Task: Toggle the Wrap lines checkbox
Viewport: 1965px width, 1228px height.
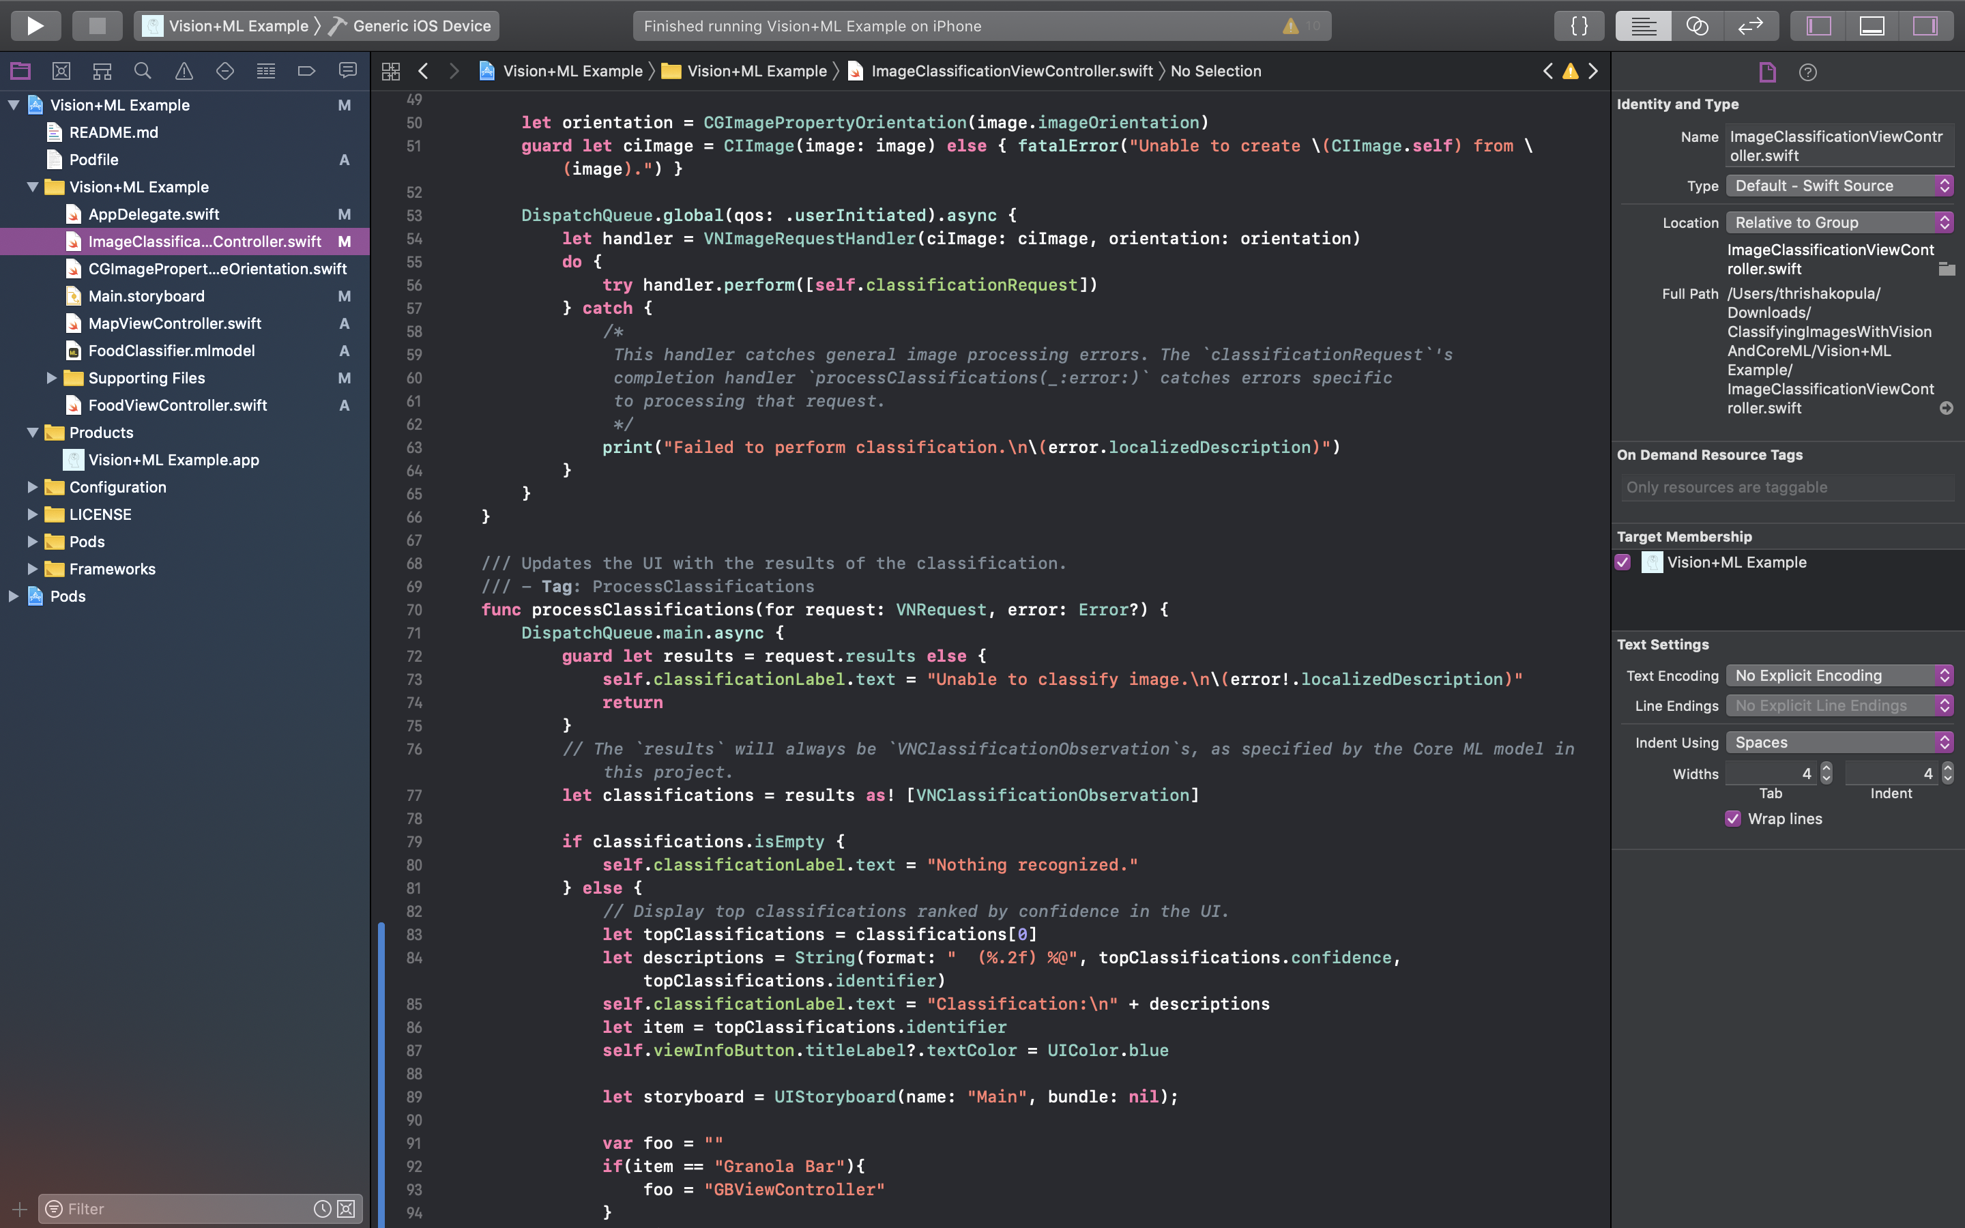Action: click(1733, 819)
